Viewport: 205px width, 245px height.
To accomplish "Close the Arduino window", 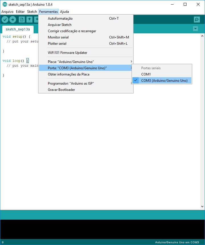I will point(198,4).
